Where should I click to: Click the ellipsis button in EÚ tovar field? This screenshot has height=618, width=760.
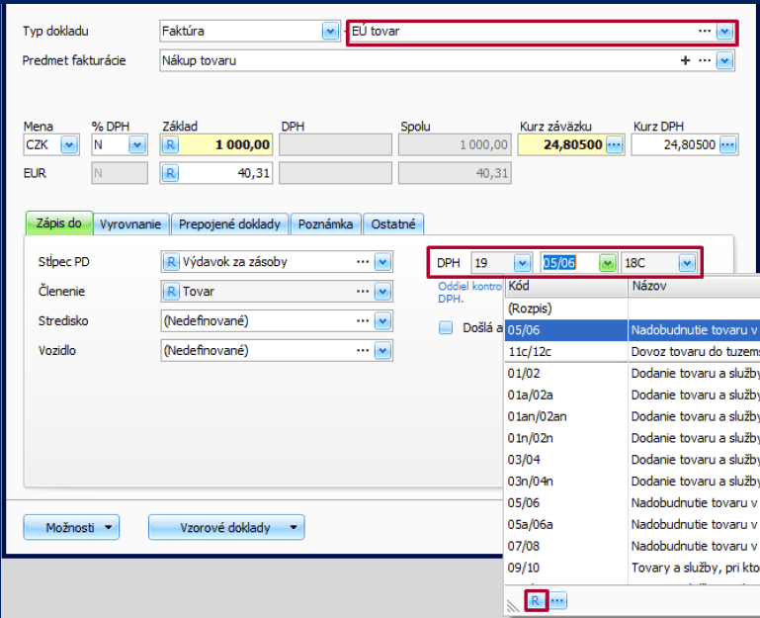pyautogui.click(x=705, y=31)
